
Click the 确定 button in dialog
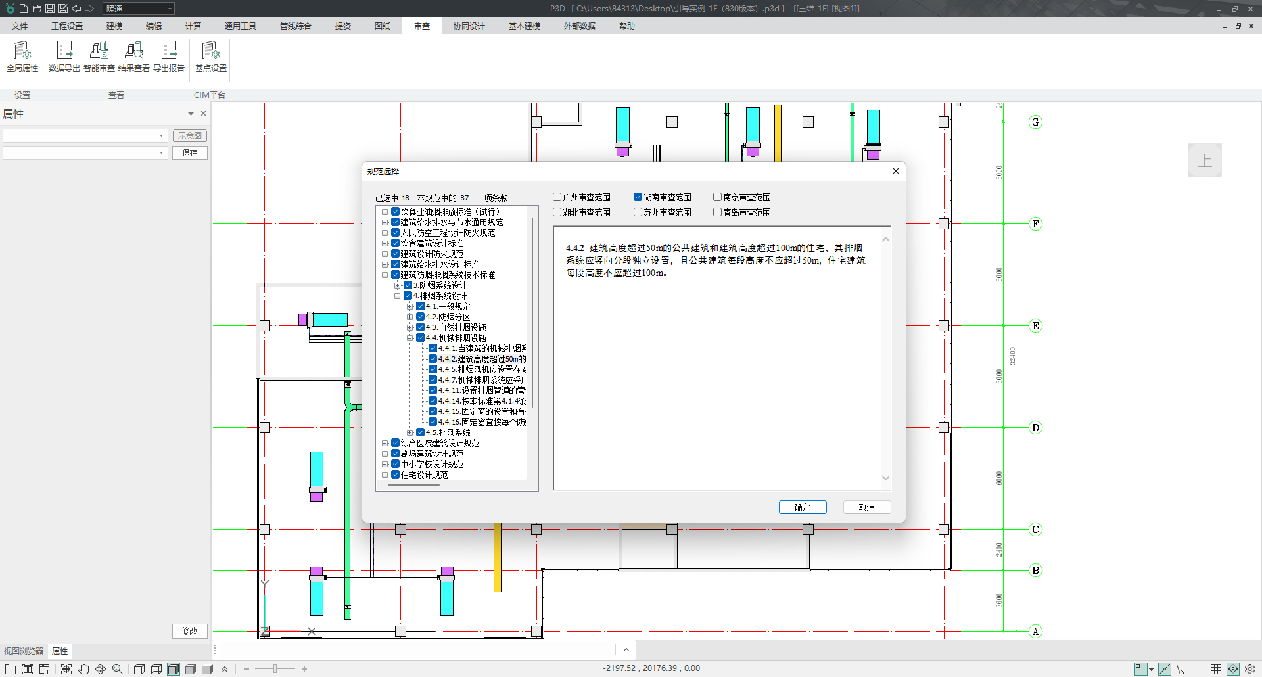802,507
